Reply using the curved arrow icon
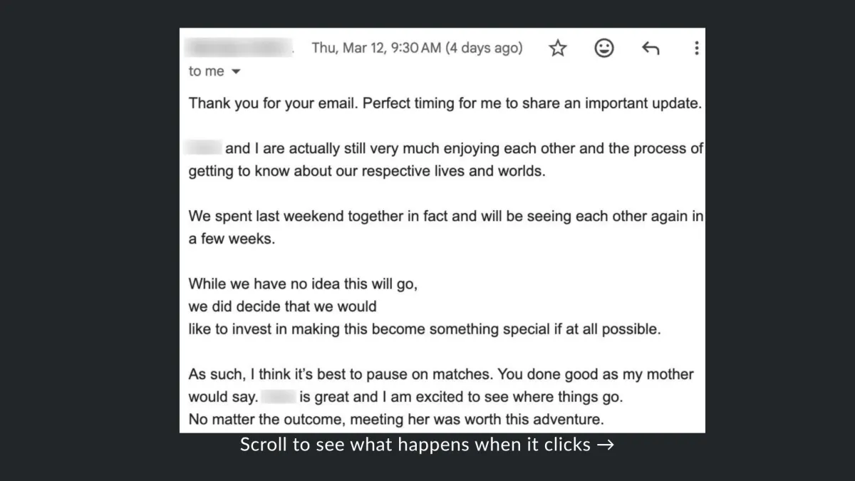855x481 pixels. 650,48
